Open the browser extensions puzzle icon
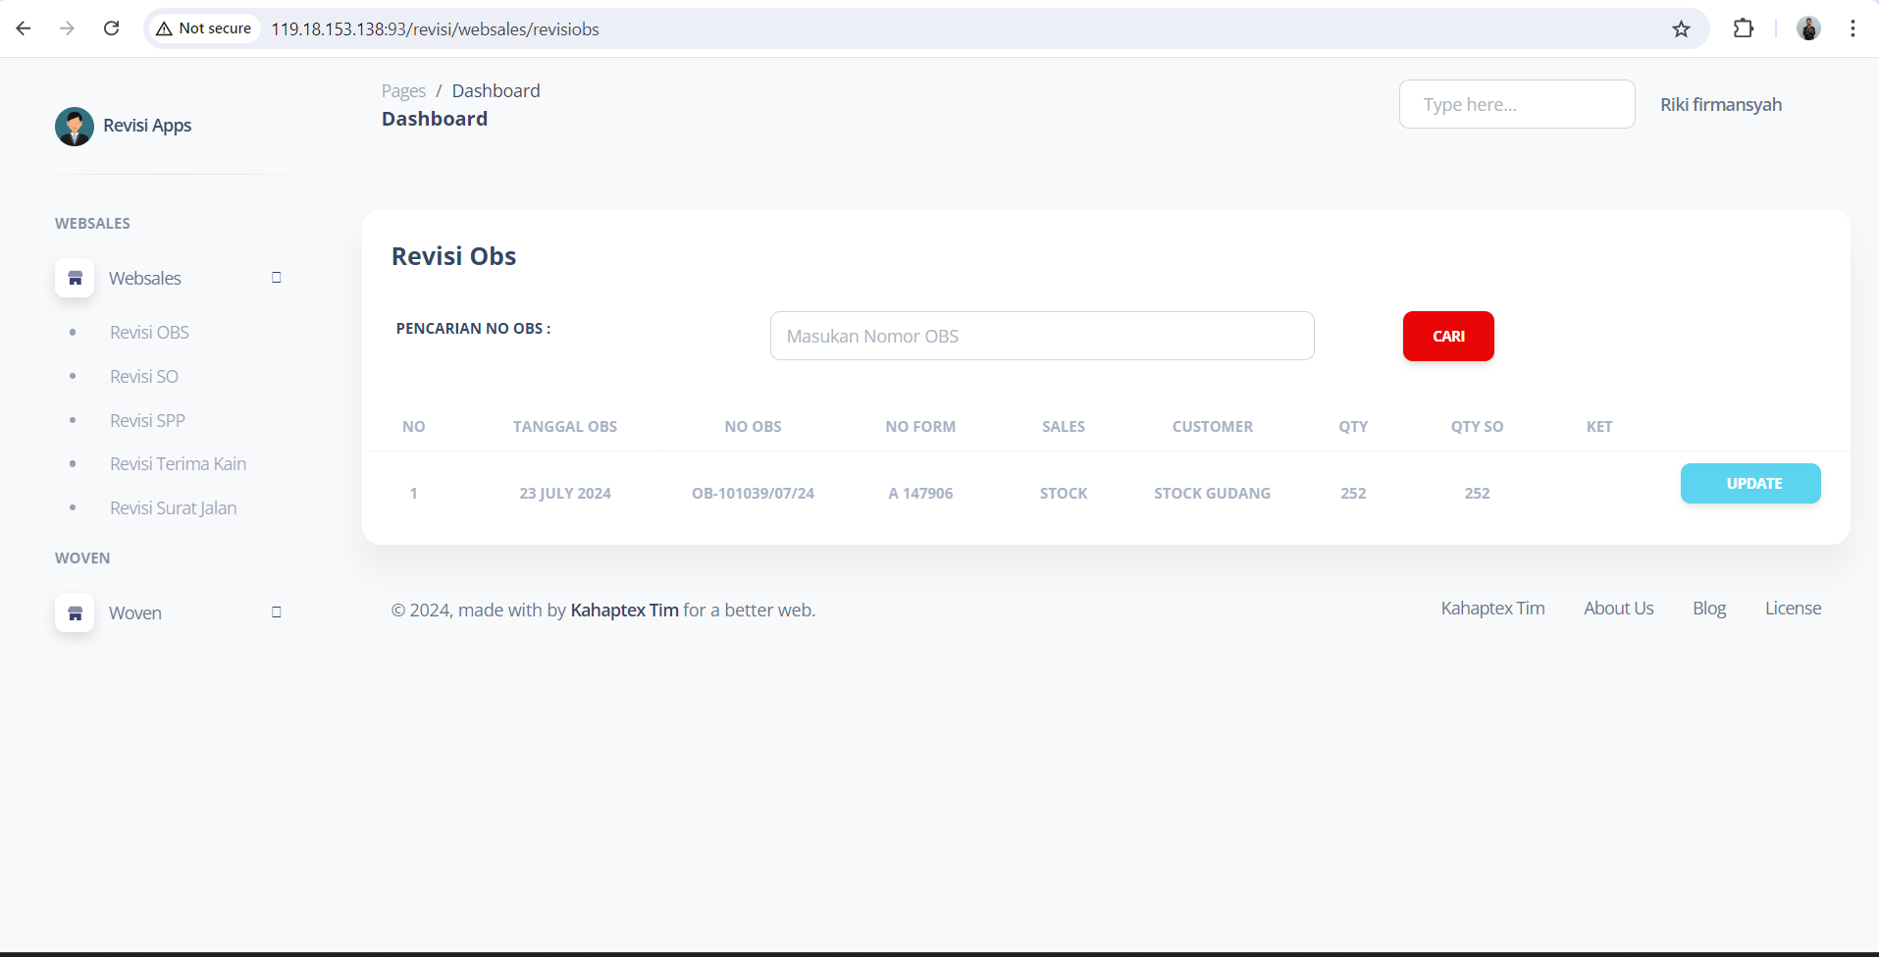Image resolution: width=1879 pixels, height=957 pixels. click(x=1743, y=28)
